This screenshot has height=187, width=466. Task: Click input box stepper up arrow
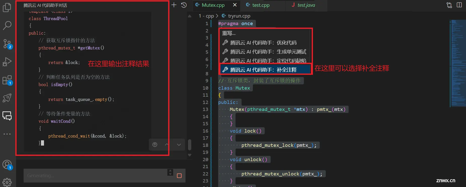click(170, 170)
